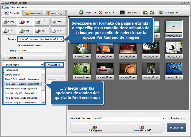Screen dimensions: 191x137
Task: Open the Tamaño original resize combo box
Action: pyautogui.click(x=24, y=65)
